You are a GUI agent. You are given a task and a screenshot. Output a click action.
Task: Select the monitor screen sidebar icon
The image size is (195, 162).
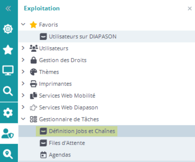(8, 70)
